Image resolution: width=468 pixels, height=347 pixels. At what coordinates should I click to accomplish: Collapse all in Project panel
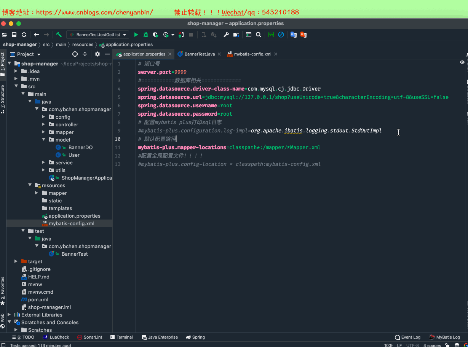[x=85, y=54]
